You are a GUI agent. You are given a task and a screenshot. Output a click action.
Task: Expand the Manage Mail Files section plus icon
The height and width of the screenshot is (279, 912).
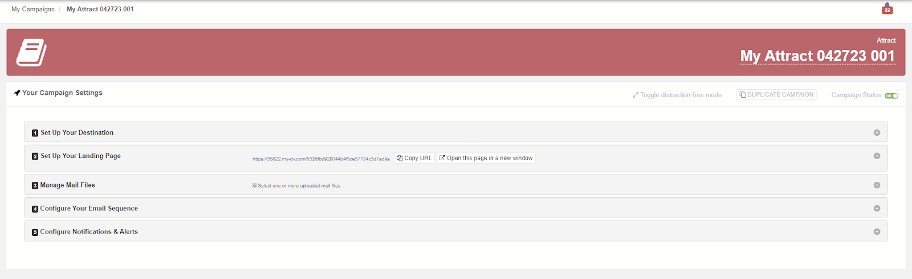[877, 185]
